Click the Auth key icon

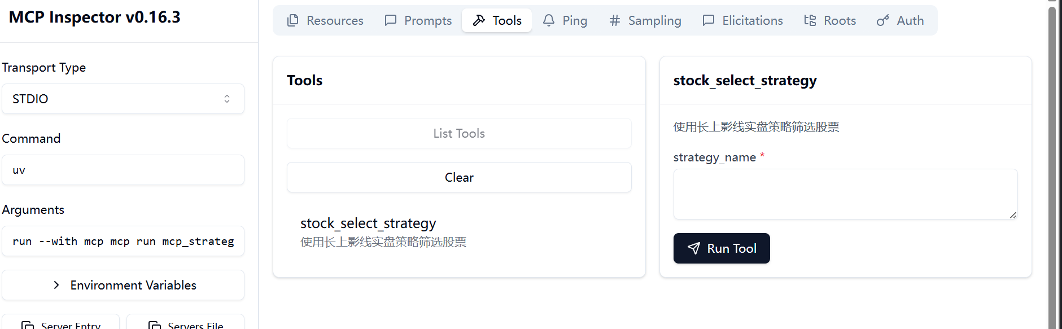882,20
